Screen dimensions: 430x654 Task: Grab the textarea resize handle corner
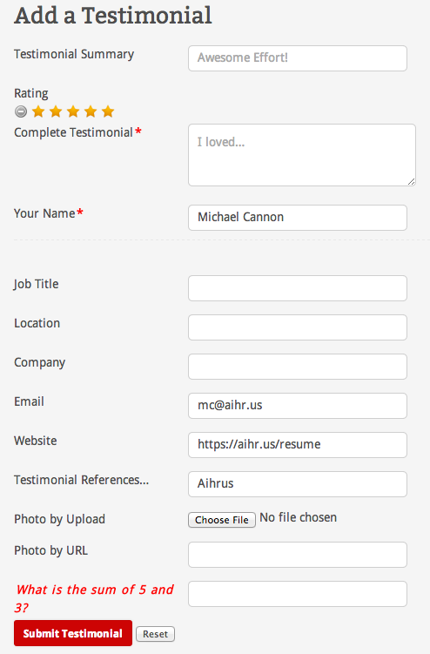411,181
